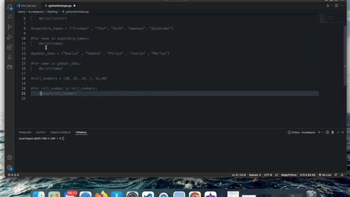Click line 18 roll_numbers tuple code
This screenshot has width=350, height=197.
(69, 79)
